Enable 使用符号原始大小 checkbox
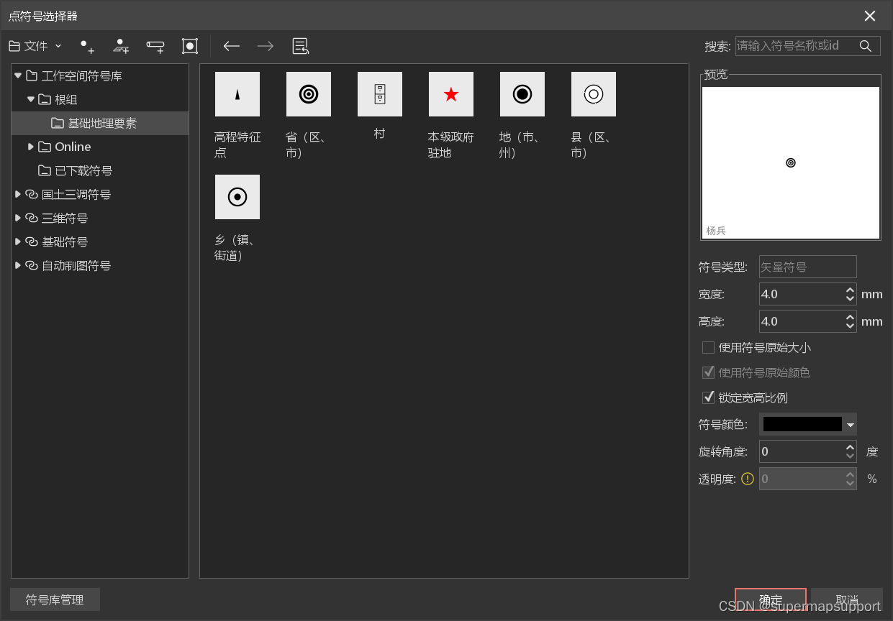Image resolution: width=893 pixels, height=621 pixels. pyautogui.click(x=708, y=348)
